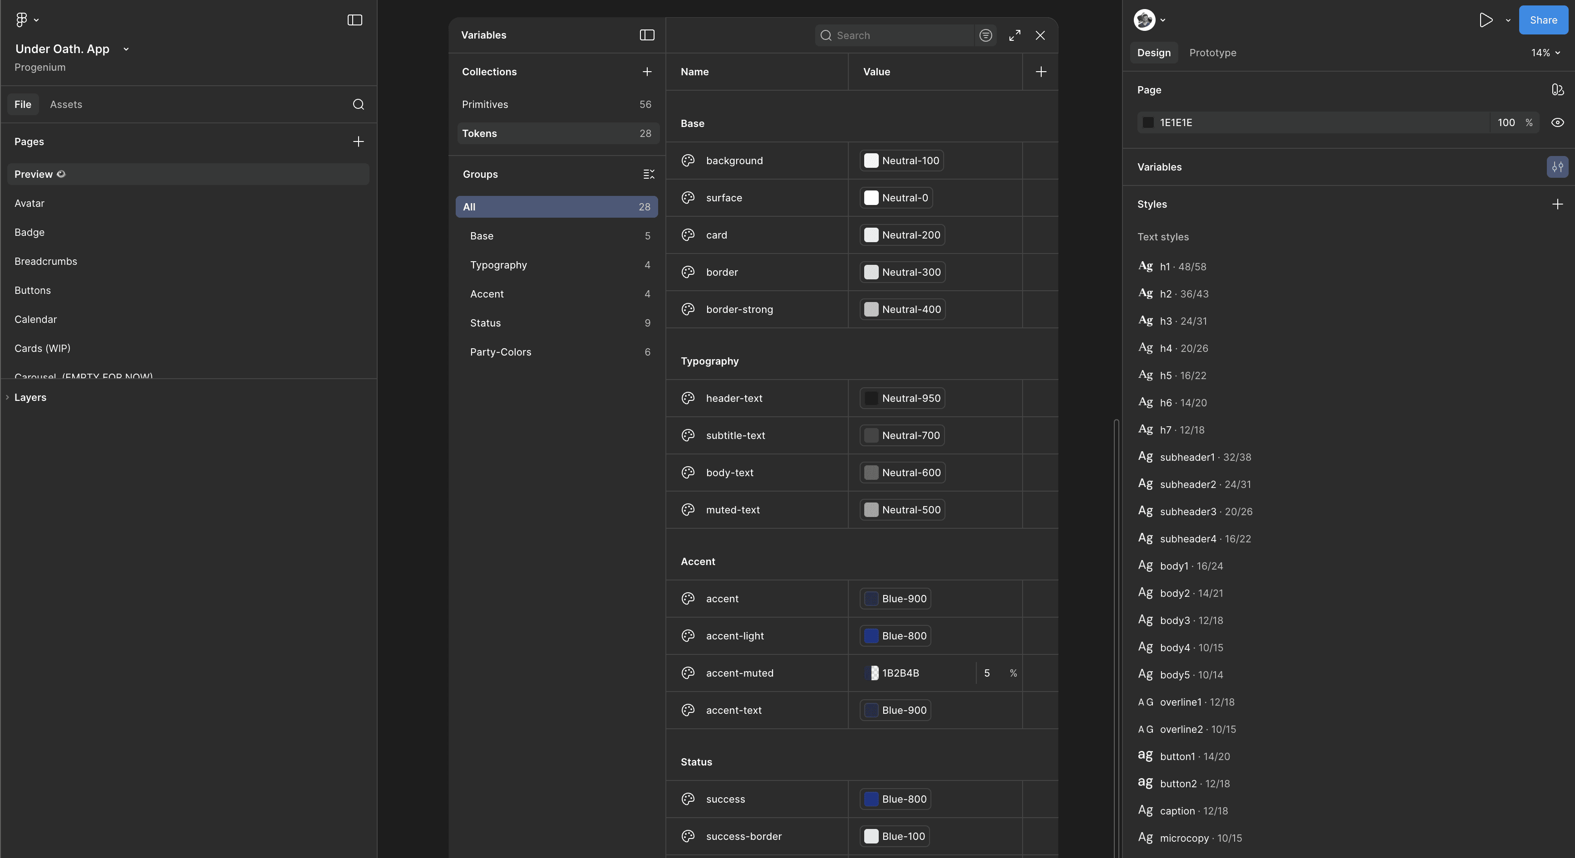Toggle the Variables modal sidebar icon

(x=647, y=35)
